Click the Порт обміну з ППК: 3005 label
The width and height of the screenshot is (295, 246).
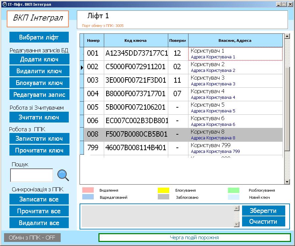(x=103, y=26)
